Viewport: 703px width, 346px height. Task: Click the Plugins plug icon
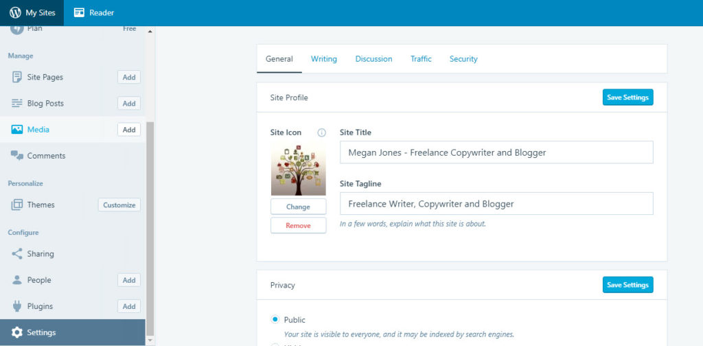tap(17, 306)
